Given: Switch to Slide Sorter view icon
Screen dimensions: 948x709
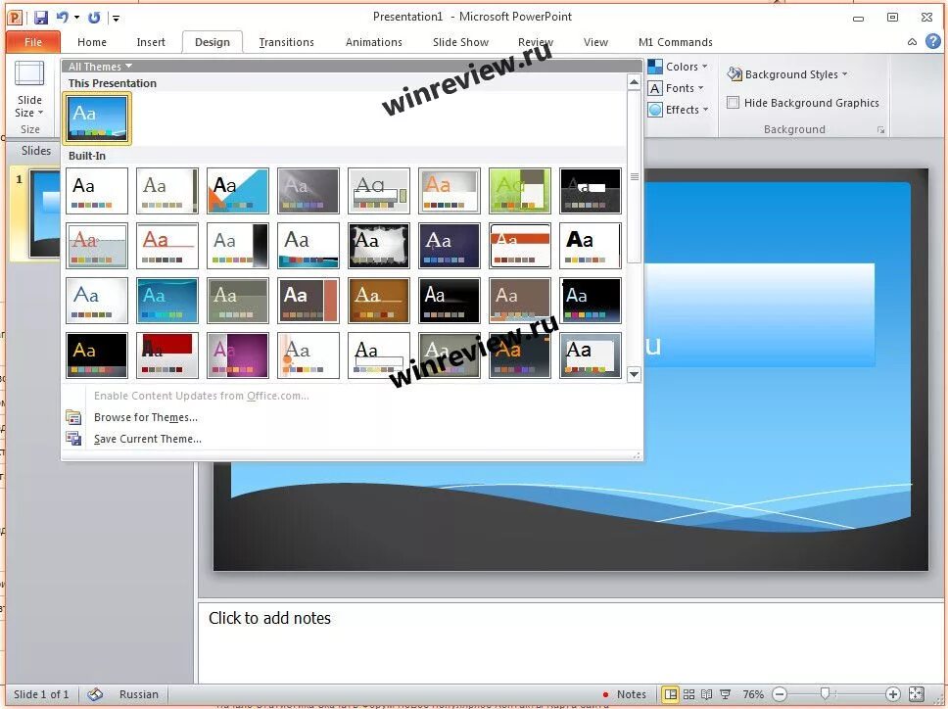Looking at the screenshot, I should tap(688, 694).
